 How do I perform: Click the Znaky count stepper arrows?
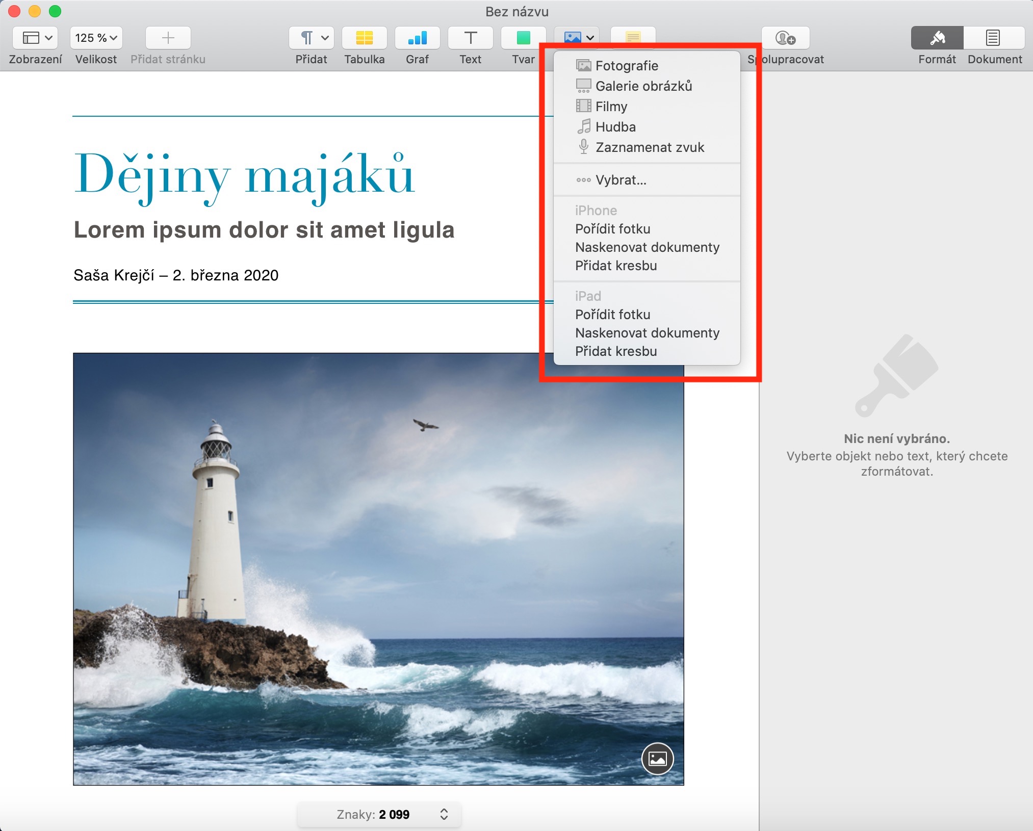[444, 814]
